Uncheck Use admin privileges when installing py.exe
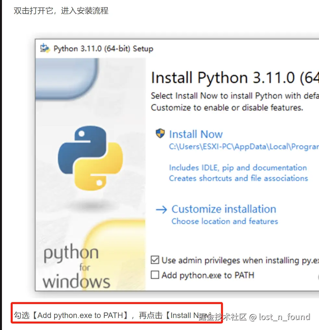This screenshot has height=330, width=319. [155, 260]
